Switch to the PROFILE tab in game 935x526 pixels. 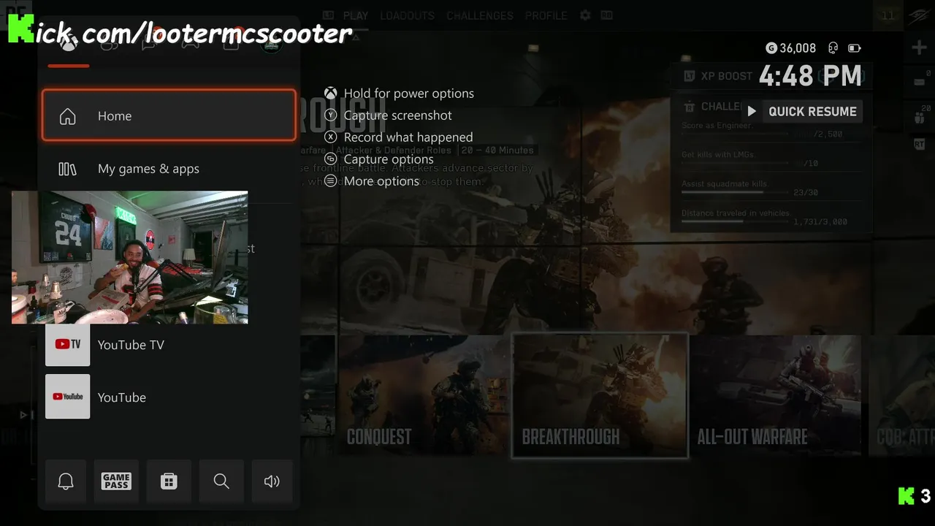coord(546,15)
